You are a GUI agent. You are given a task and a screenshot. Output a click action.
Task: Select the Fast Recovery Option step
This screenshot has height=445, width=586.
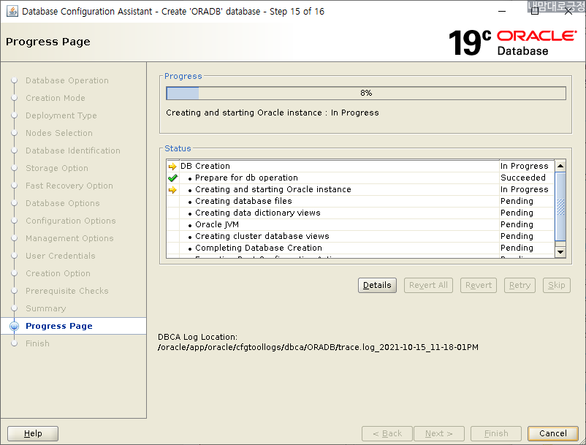pos(69,186)
